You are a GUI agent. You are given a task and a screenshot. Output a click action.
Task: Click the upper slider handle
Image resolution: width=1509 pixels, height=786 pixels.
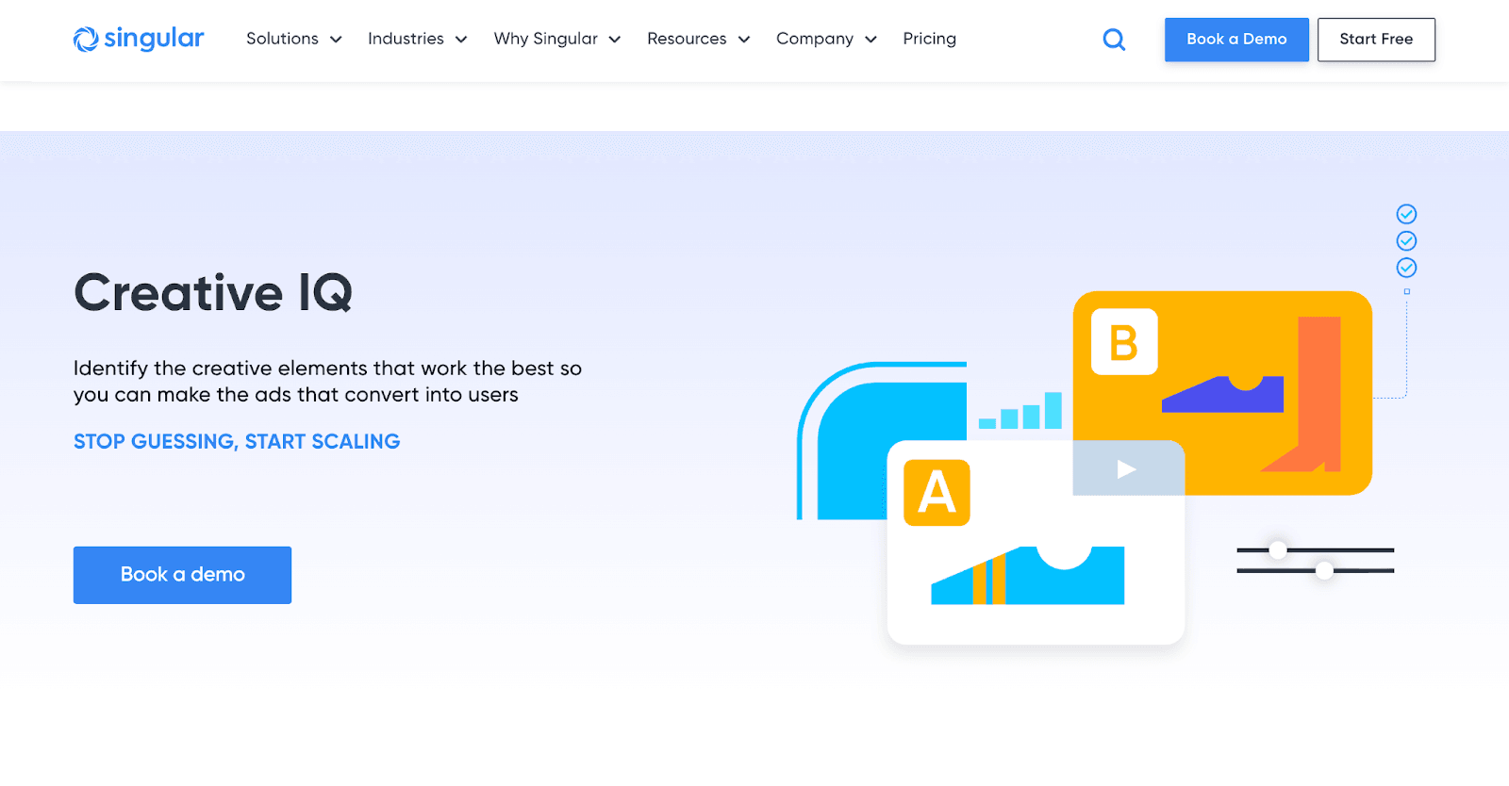click(1278, 549)
